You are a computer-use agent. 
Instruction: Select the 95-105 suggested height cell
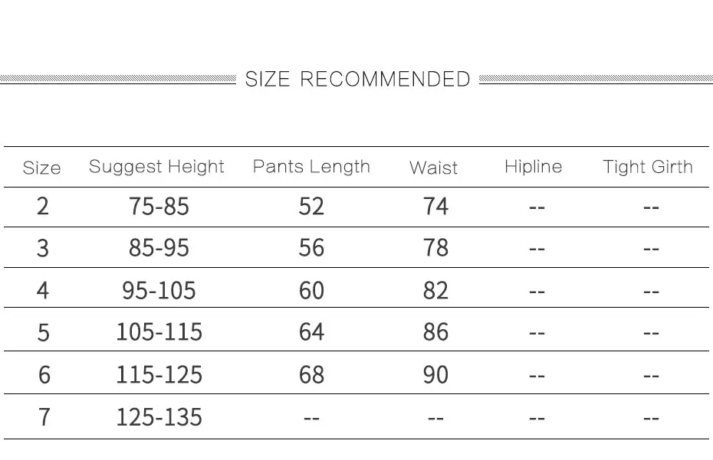tap(159, 291)
